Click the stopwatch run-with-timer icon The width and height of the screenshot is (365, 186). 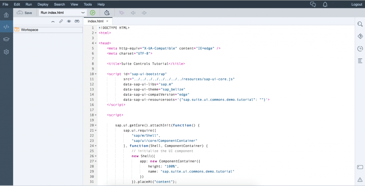coord(107,13)
